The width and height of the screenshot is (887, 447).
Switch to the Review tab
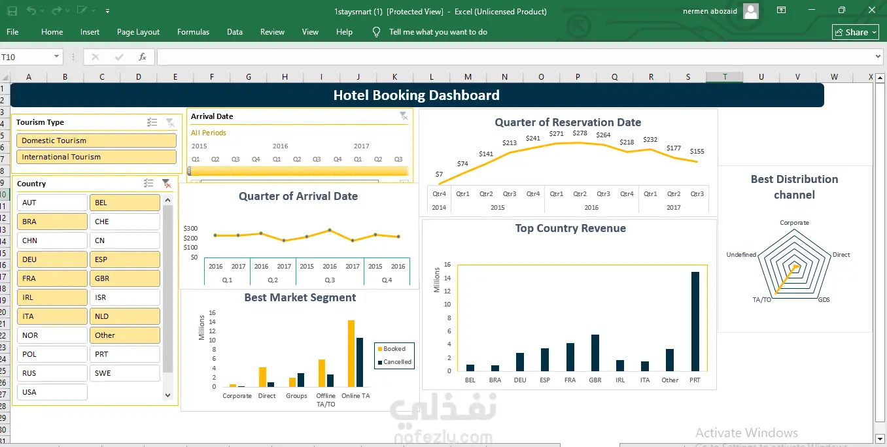tap(272, 32)
